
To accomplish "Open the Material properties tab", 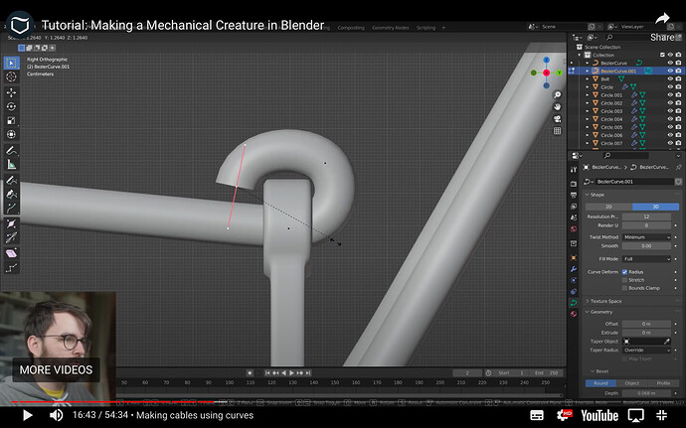I will (x=574, y=314).
